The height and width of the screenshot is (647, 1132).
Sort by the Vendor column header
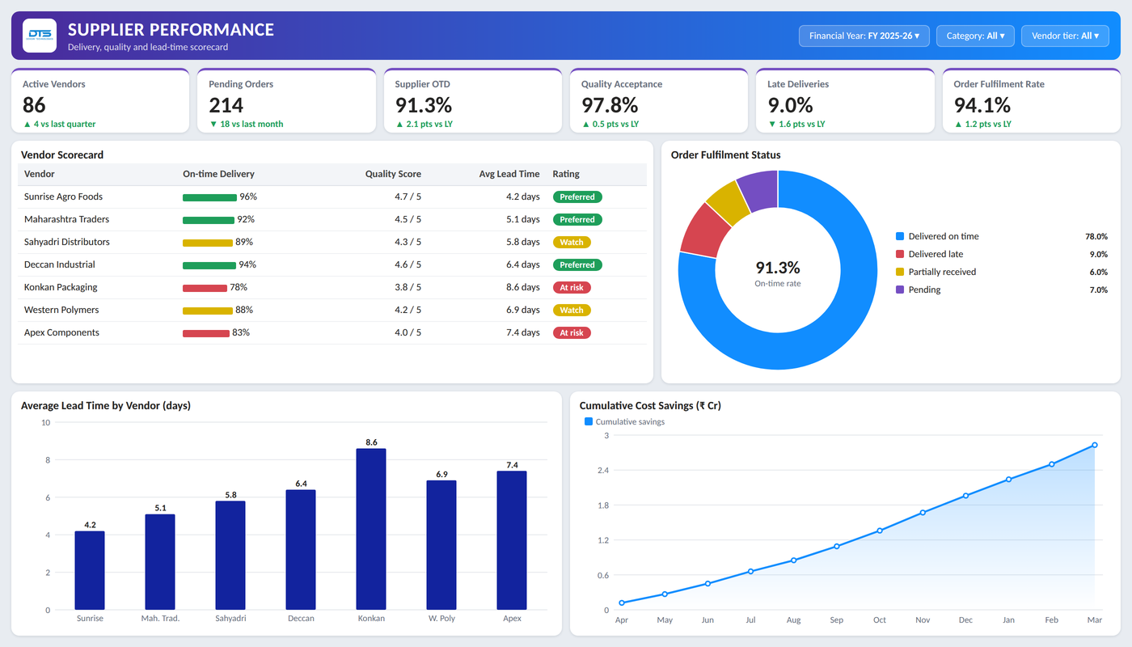point(40,174)
